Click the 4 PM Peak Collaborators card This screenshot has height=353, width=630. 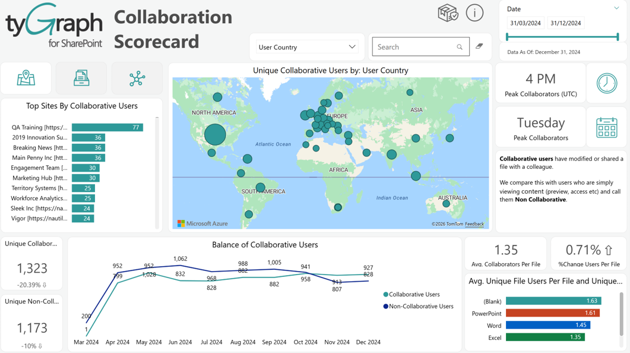540,83
